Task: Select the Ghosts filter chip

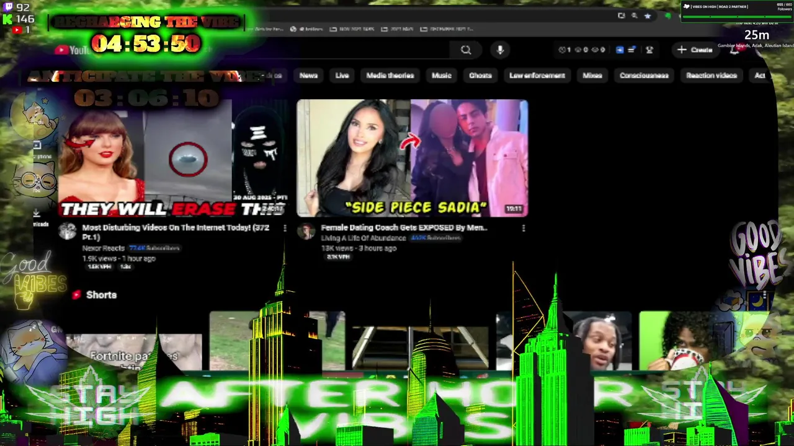Action: coord(480,76)
